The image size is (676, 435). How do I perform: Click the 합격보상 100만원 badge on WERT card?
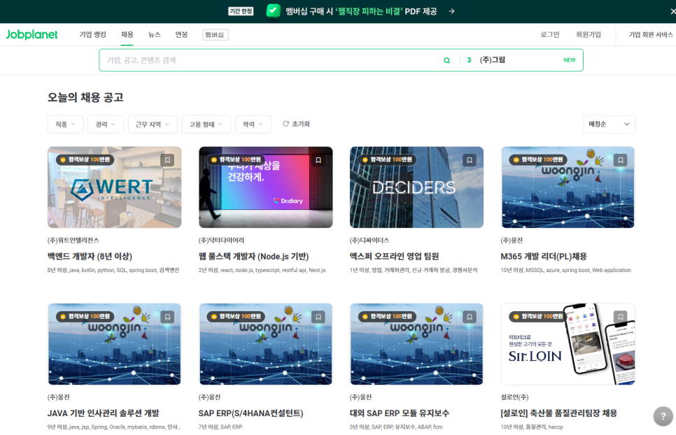click(85, 159)
